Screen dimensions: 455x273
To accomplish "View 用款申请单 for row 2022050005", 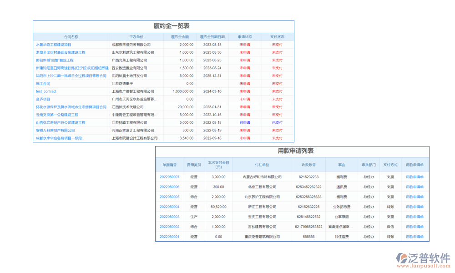I will point(415,197).
